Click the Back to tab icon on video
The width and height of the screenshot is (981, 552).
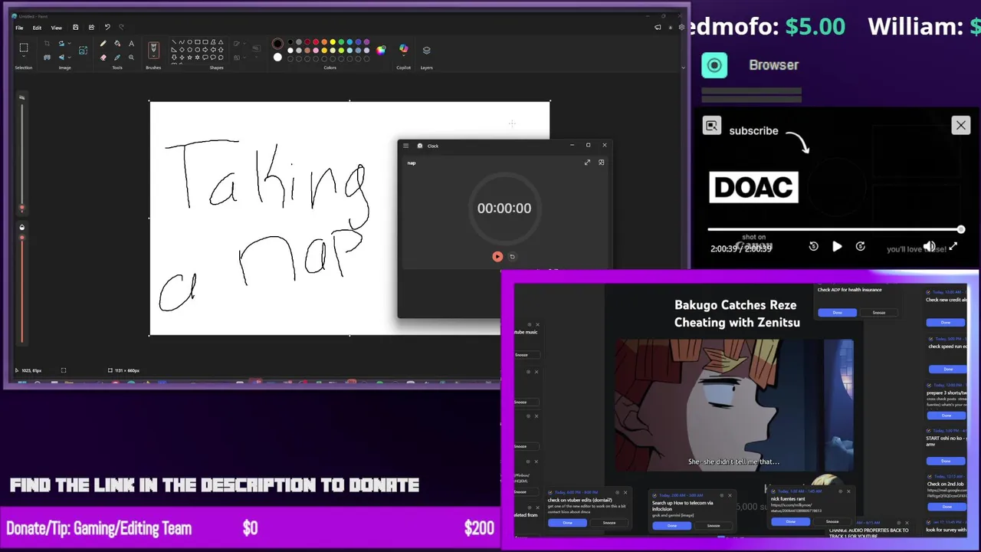coord(712,127)
